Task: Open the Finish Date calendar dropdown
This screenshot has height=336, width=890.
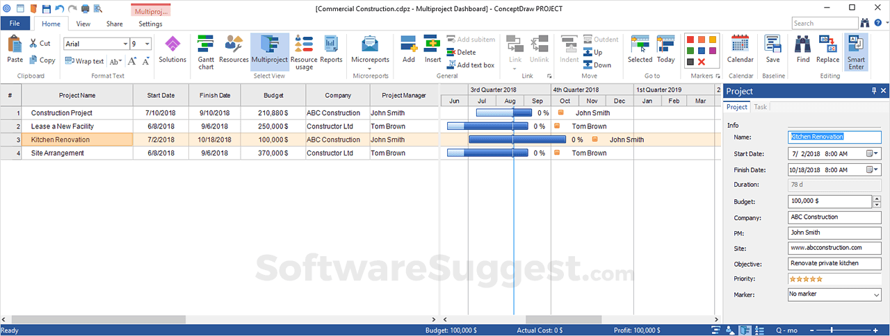Action: tap(873, 169)
